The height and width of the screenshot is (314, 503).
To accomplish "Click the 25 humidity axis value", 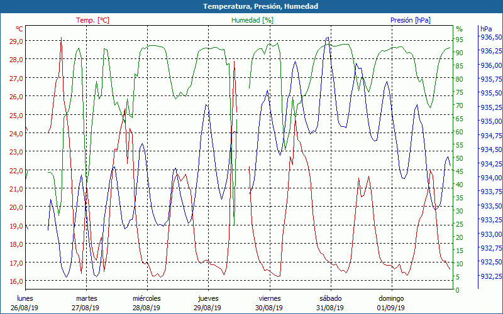I will [460, 224].
